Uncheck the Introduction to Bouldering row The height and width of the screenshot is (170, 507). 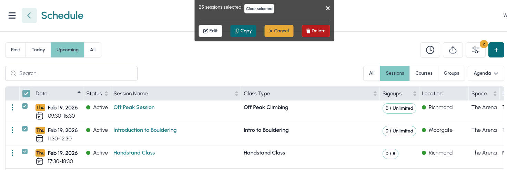coord(25,129)
